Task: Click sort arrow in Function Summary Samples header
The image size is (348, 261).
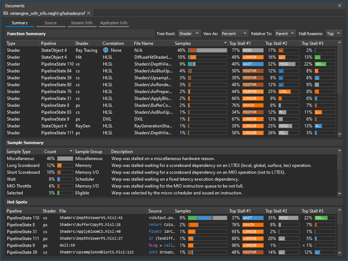Action: [225, 43]
